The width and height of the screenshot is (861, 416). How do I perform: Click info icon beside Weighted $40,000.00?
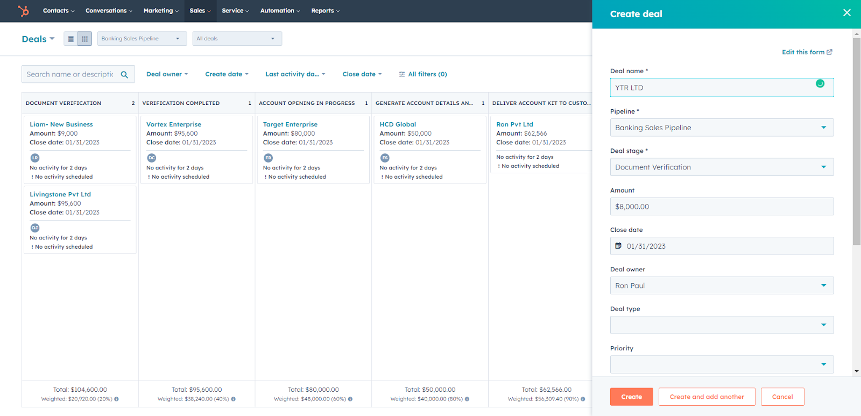point(467,399)
